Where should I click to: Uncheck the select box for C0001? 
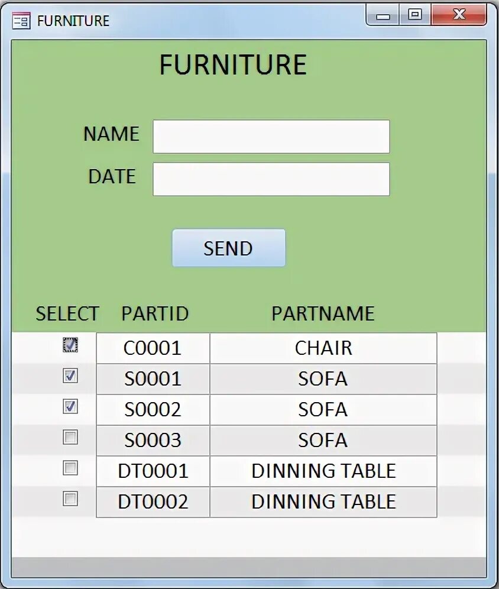[70, 345]
